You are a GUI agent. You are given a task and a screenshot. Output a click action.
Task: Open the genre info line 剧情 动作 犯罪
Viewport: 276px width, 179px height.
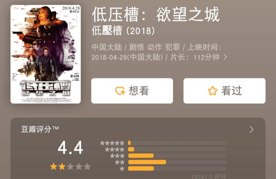tap(155, 47)
